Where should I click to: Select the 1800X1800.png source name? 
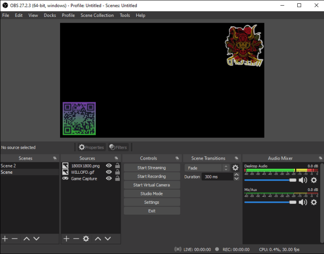(85, 166)
